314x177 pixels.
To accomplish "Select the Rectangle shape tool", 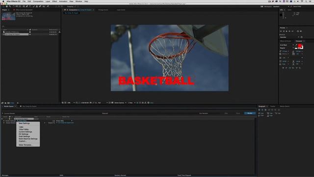I will coord(24,6).
